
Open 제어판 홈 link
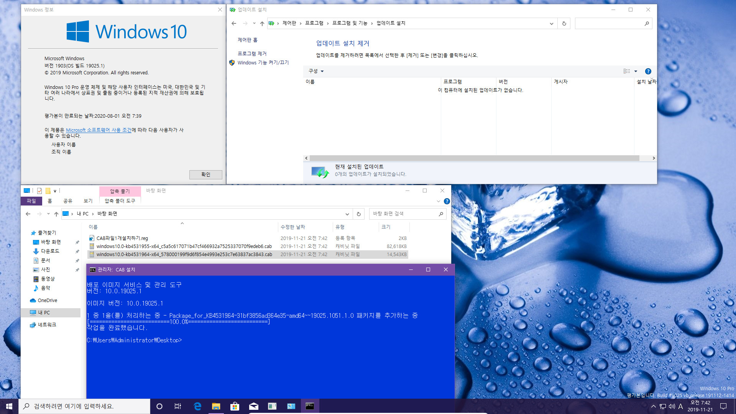(248, 40)
